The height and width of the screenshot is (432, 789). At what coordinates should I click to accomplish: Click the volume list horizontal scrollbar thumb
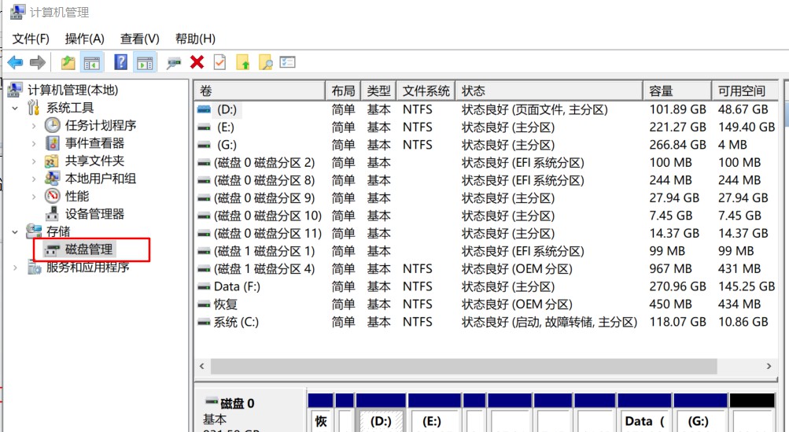coord(463,366)
